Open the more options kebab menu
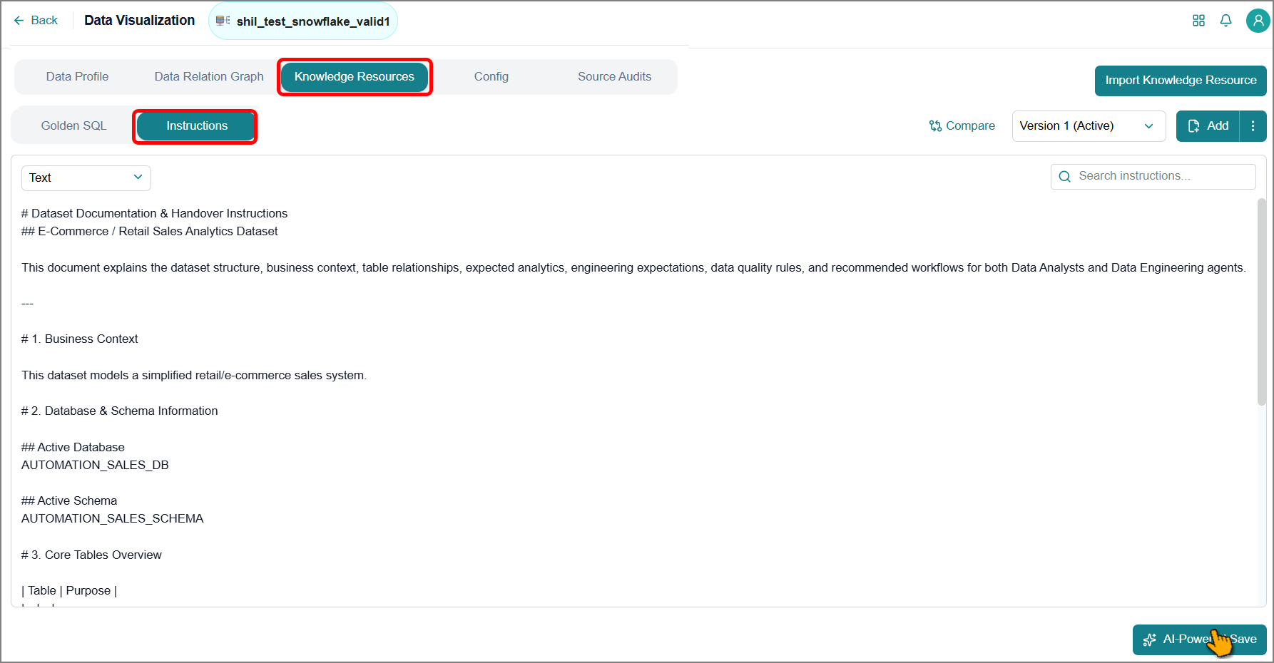This screenshot has height=663, width=1274. [x=1253, y=126]
